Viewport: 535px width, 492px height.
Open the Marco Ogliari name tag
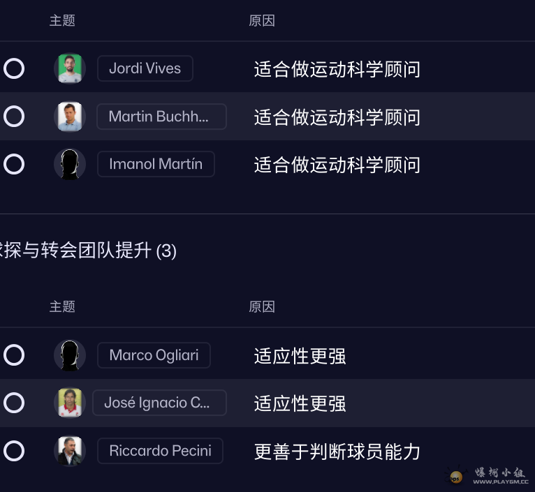pyautogui.click(x=154, y=355)
